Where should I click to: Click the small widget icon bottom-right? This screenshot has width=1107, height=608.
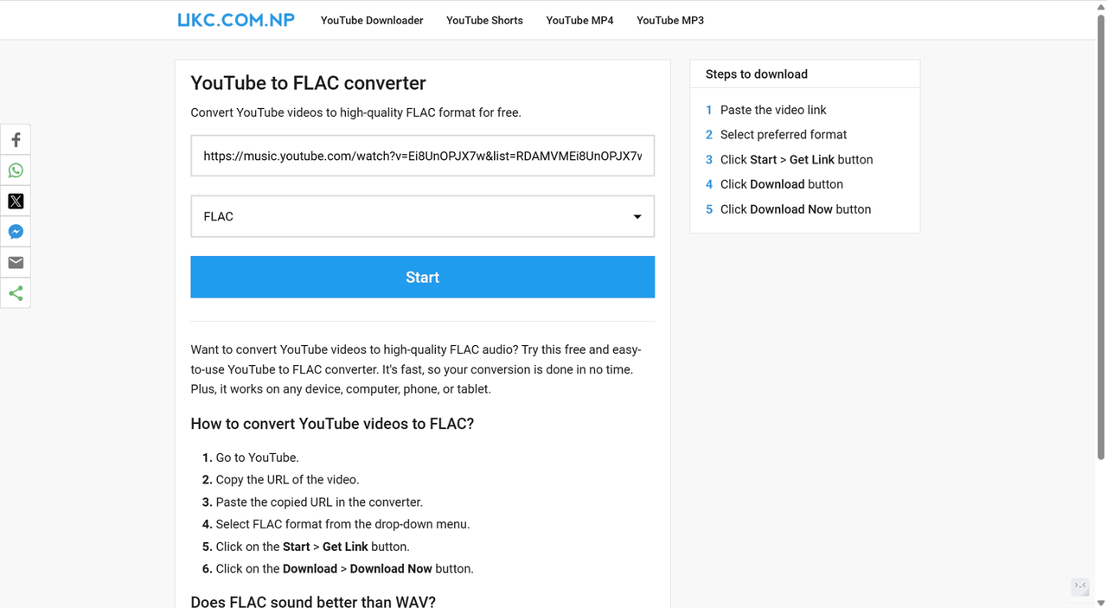coord(1080,586)
